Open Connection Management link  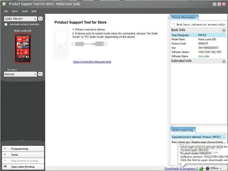(92, 62)
